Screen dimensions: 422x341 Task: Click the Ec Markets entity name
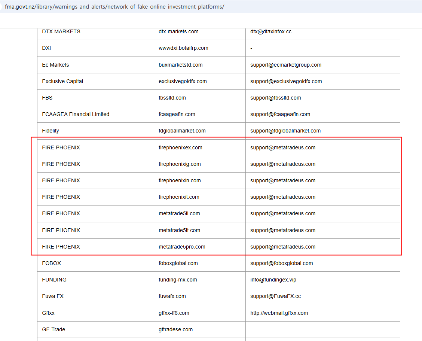[55, 65]
